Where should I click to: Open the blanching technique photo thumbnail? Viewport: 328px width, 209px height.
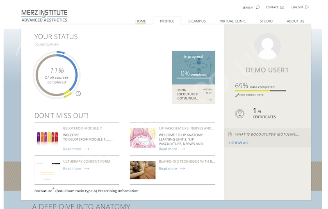click(143, 170)
